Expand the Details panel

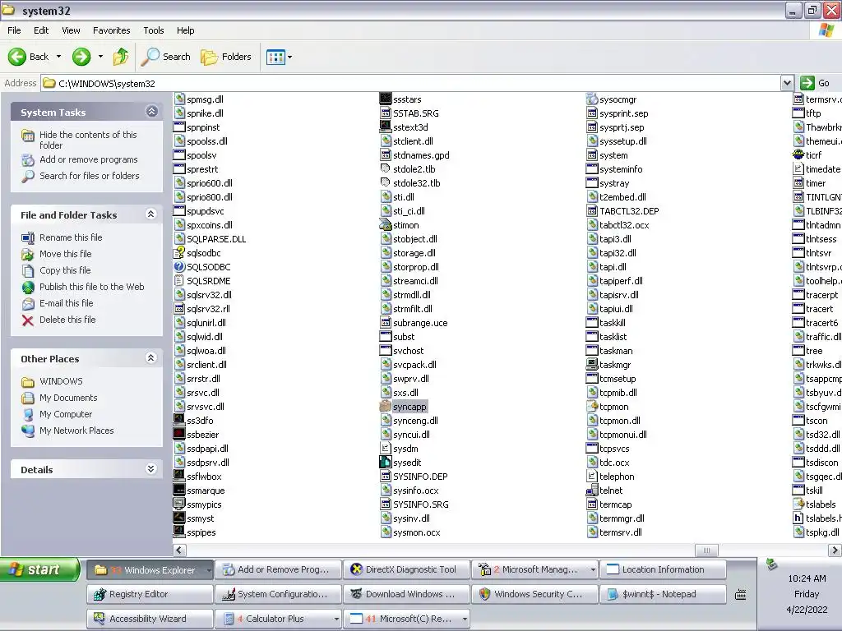pos(151,469)
